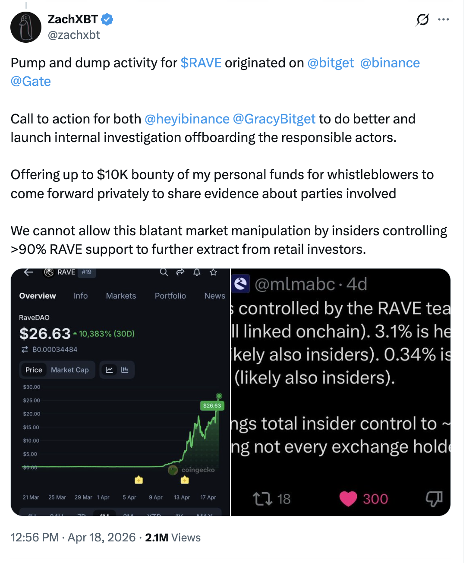Star RAVE to add it to watchlist
The width and height of the screenshot is (466, 563).
(213, 272)
